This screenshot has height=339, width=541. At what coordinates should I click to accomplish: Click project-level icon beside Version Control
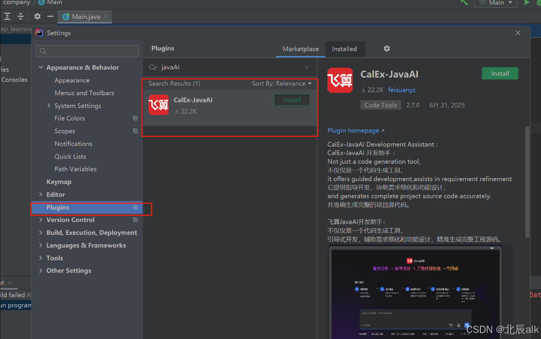135,220
